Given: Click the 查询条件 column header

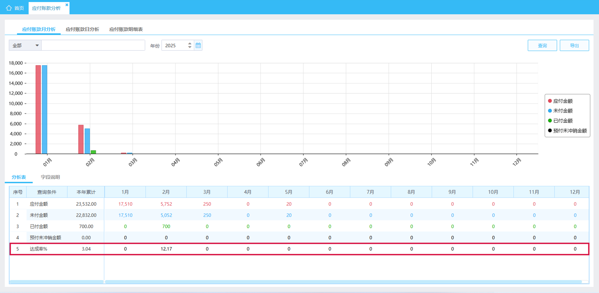Looking at the screenshot, I should point(47,192).
